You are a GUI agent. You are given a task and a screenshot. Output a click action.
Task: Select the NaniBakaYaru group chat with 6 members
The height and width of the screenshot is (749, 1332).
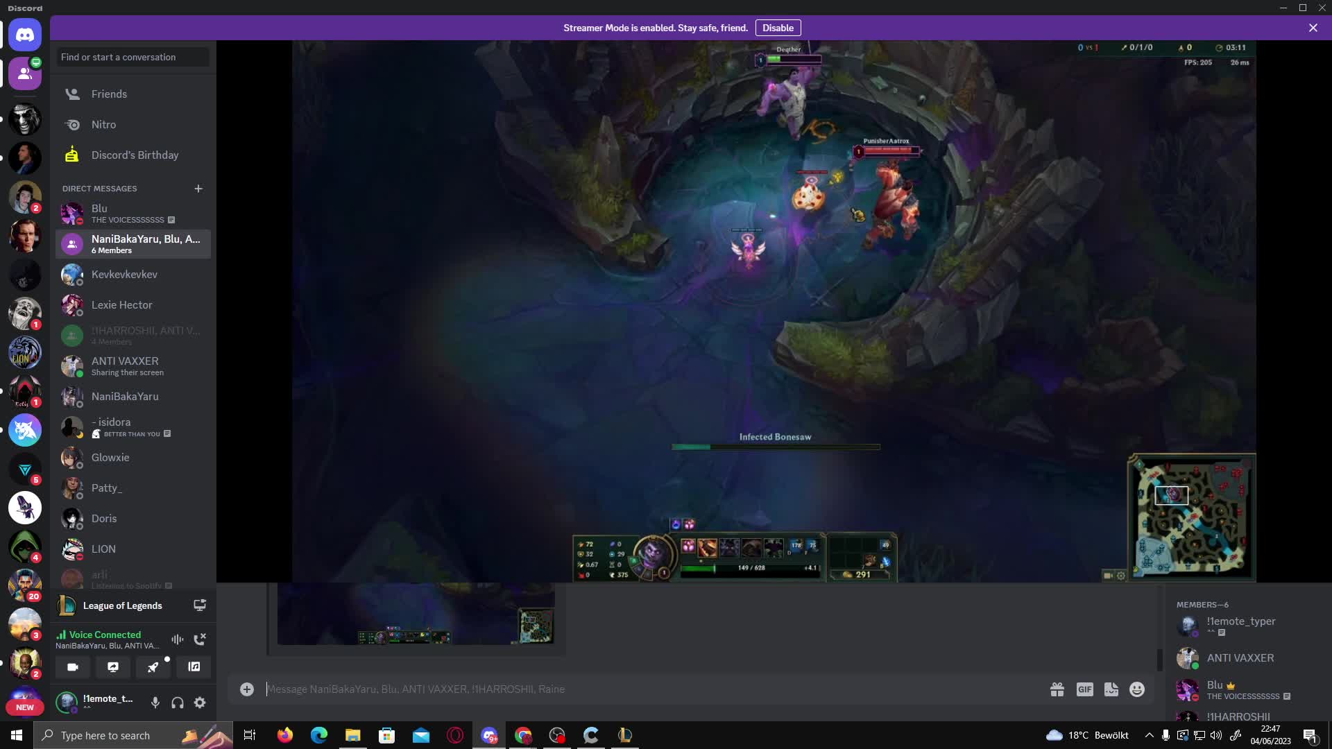(133, 244)
